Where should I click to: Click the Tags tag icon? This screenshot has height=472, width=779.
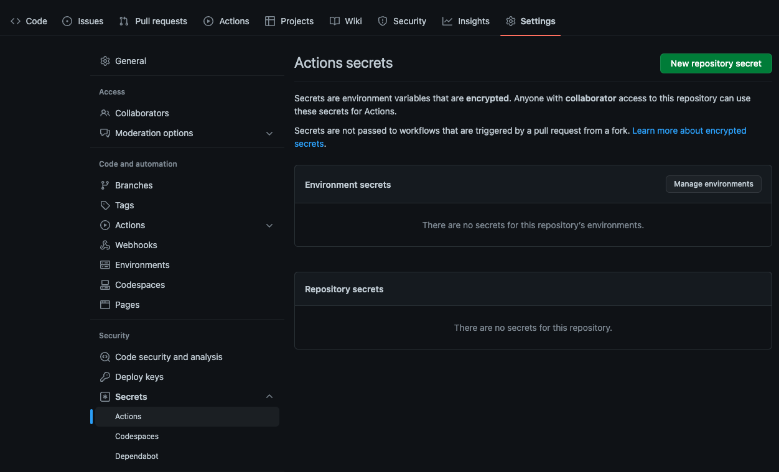click(x=105, y=205)
